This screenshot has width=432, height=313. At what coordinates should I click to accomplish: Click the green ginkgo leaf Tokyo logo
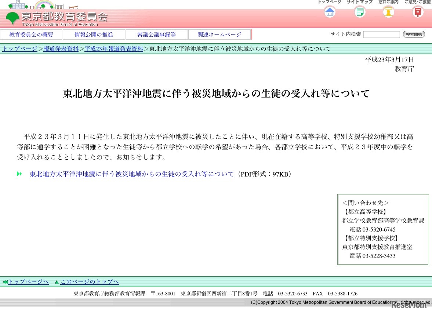point(12,18)
